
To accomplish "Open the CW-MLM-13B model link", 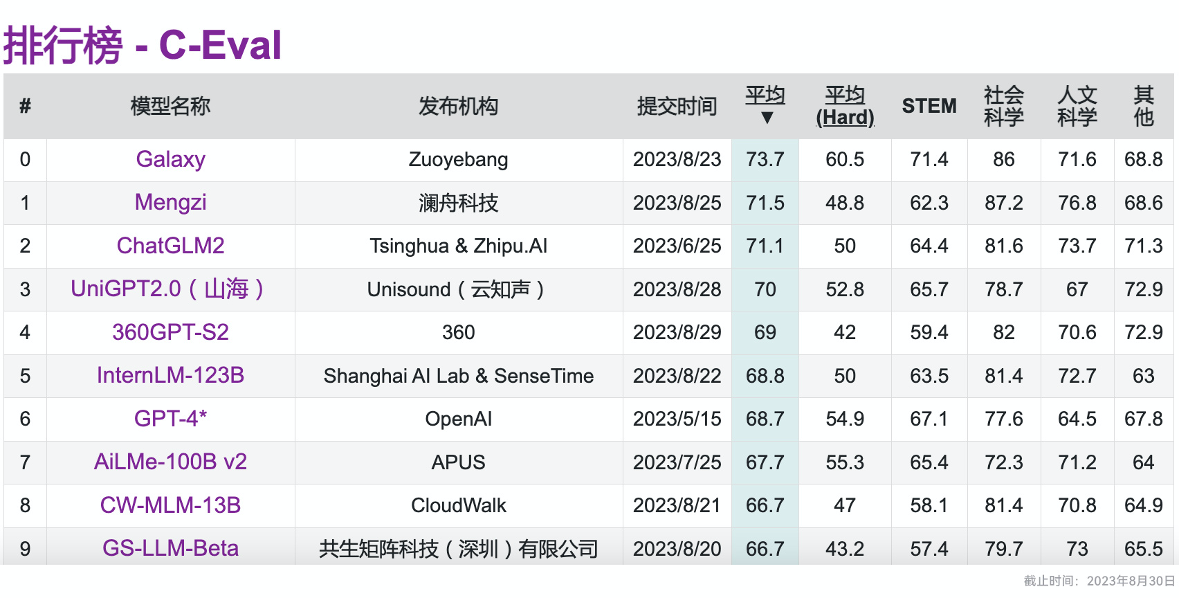I will 170,505.
